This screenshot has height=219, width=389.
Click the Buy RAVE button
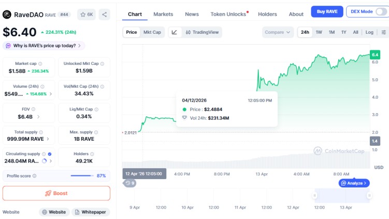pyautogui.click(x=327, y=11)
